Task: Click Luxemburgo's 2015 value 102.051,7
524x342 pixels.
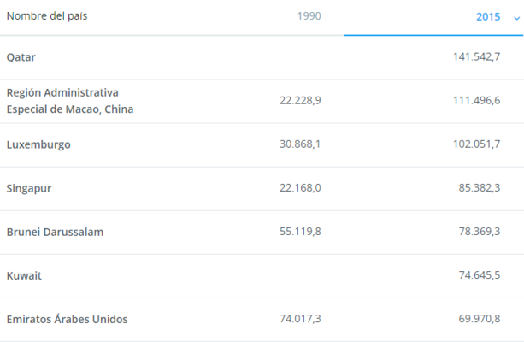Action: pos(476,144)
